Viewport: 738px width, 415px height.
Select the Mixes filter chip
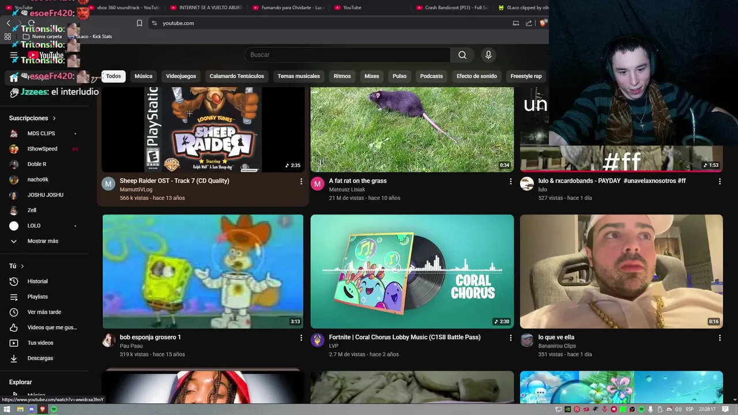[x=372, y=76]
